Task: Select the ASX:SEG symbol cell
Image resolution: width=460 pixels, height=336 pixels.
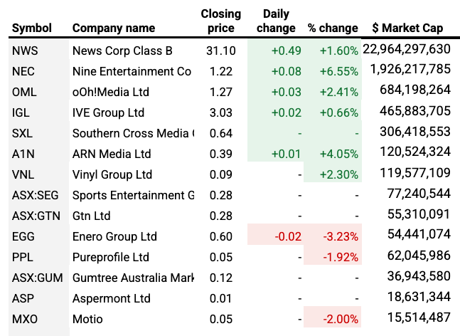Action: pos(34,195)
